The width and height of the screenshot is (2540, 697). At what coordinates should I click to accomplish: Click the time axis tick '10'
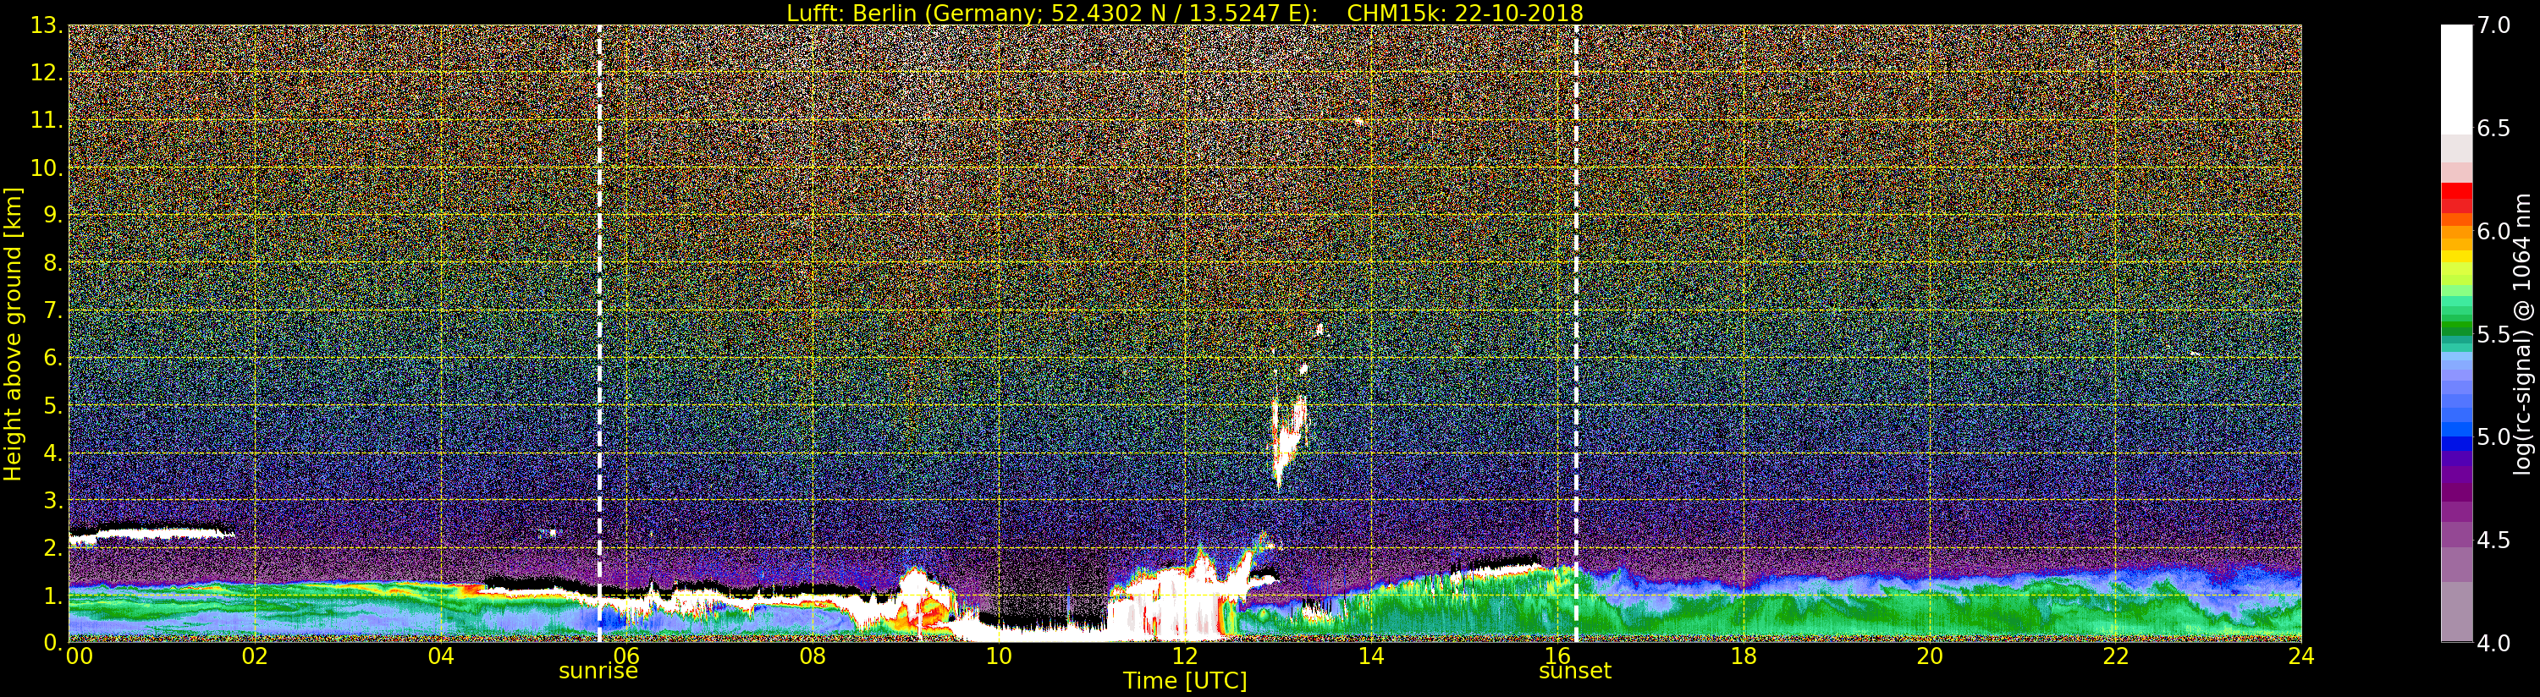coord(999,656)
